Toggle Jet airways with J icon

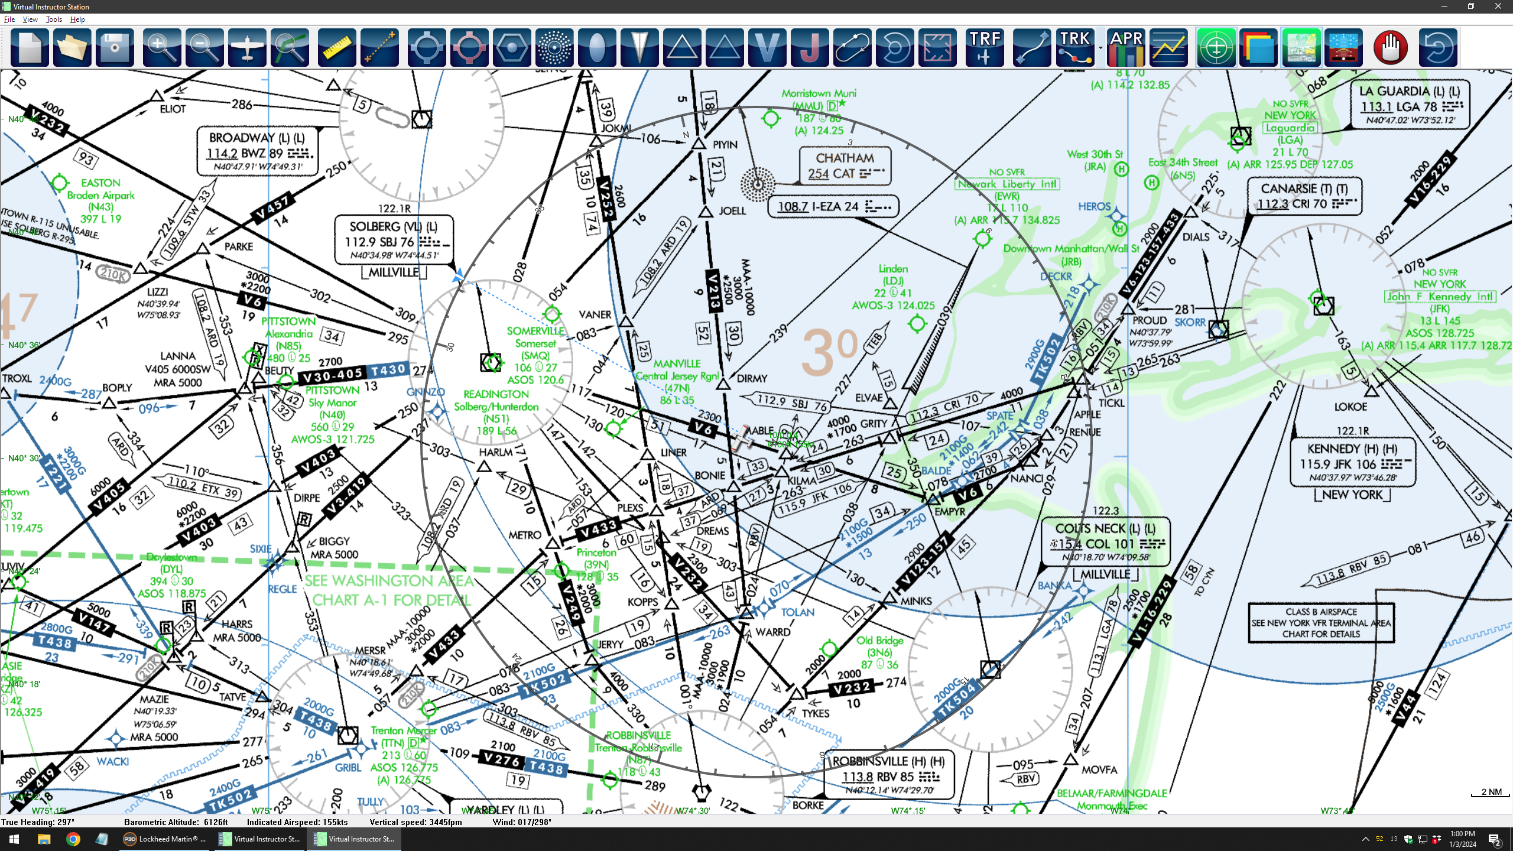[x=810, y=47]
